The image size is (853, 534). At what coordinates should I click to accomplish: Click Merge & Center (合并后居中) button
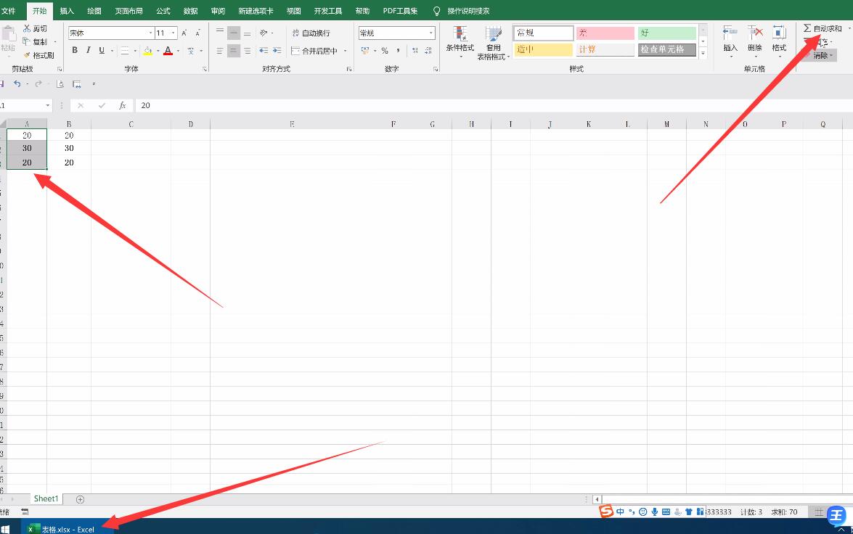tap(314, 51)
